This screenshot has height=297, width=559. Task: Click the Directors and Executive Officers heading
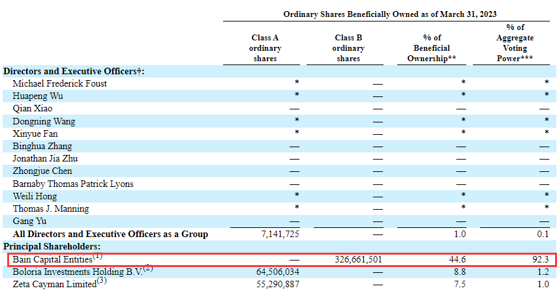(x=74, y=71)
